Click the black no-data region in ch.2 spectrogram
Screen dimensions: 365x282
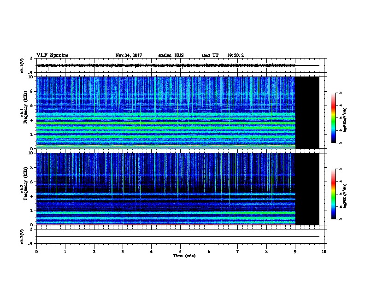[x=307, y=189]
